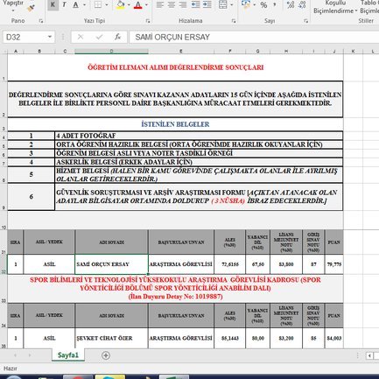Open Hizalama dialog launcher

tap(234, 21)
